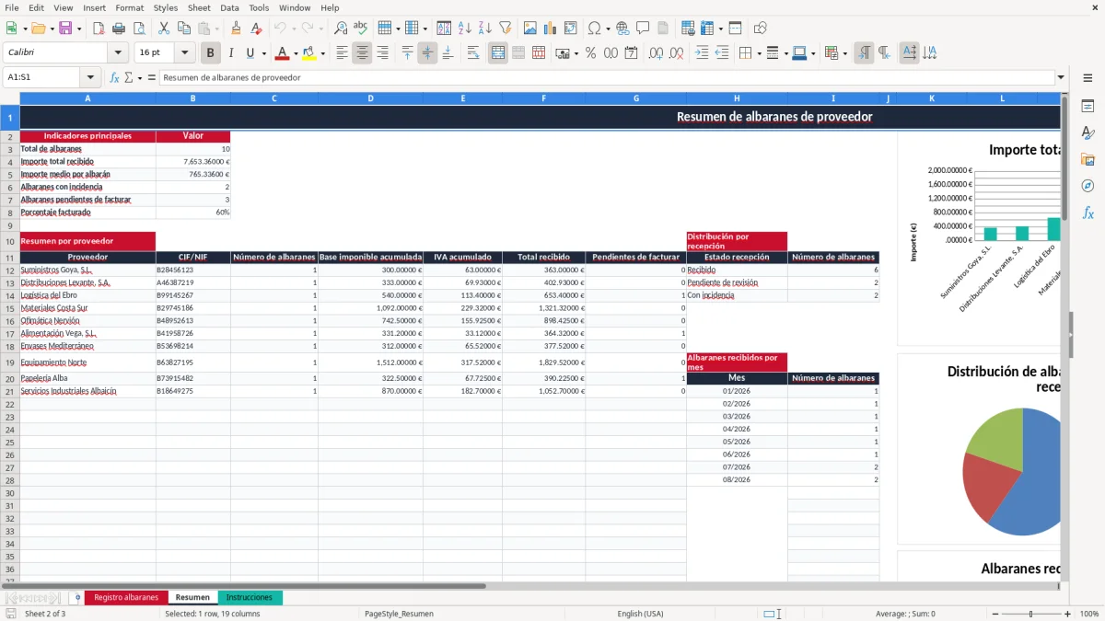Toggle underline formatting
Image resolution: width=1105 pixels, height=621 pixels.
[x=250, y=53]
